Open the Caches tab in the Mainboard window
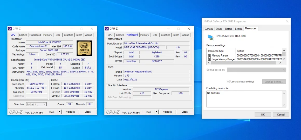The width and height of the screenshot is (301, 140). (x=120, y=35)
